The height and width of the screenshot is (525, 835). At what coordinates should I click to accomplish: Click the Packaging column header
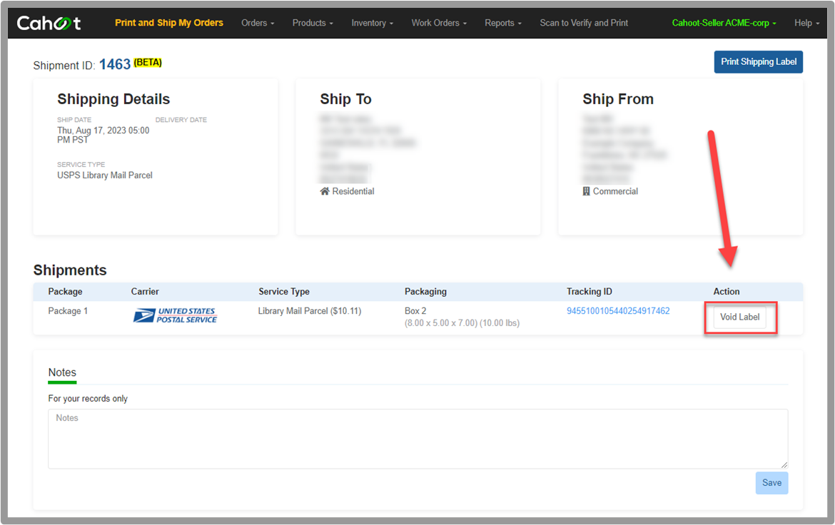pyautogui.click(x=425, y=292)
